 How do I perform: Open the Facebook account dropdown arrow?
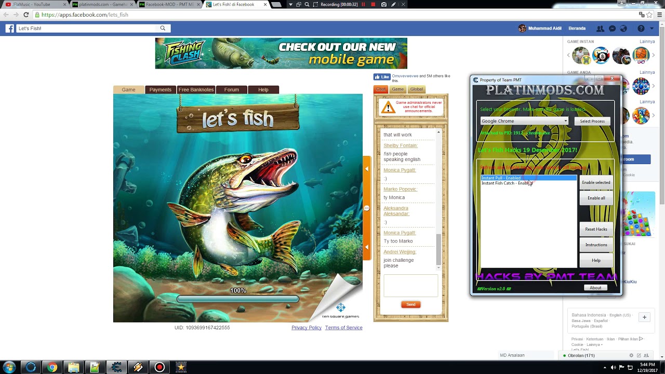652,29
